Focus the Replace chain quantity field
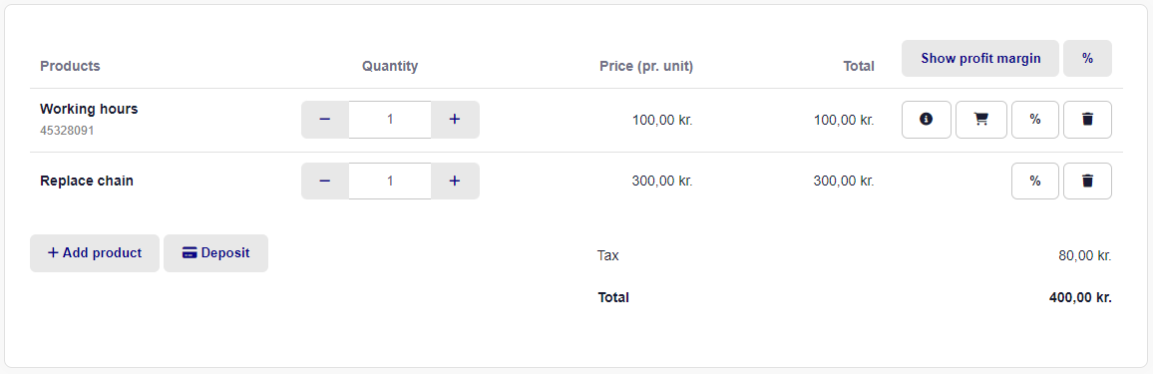The width and height of the screenshot is (1153, 374). pyautogui.click(x=390, y=181)
